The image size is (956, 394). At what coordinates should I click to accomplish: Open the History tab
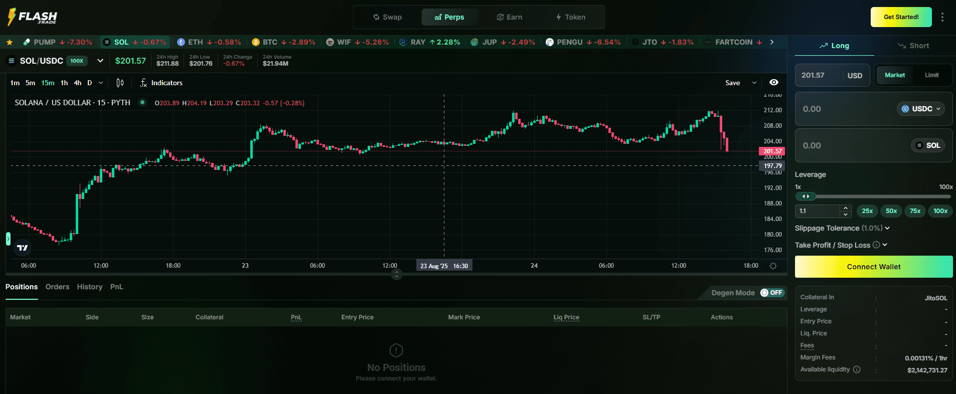point(90,287)
